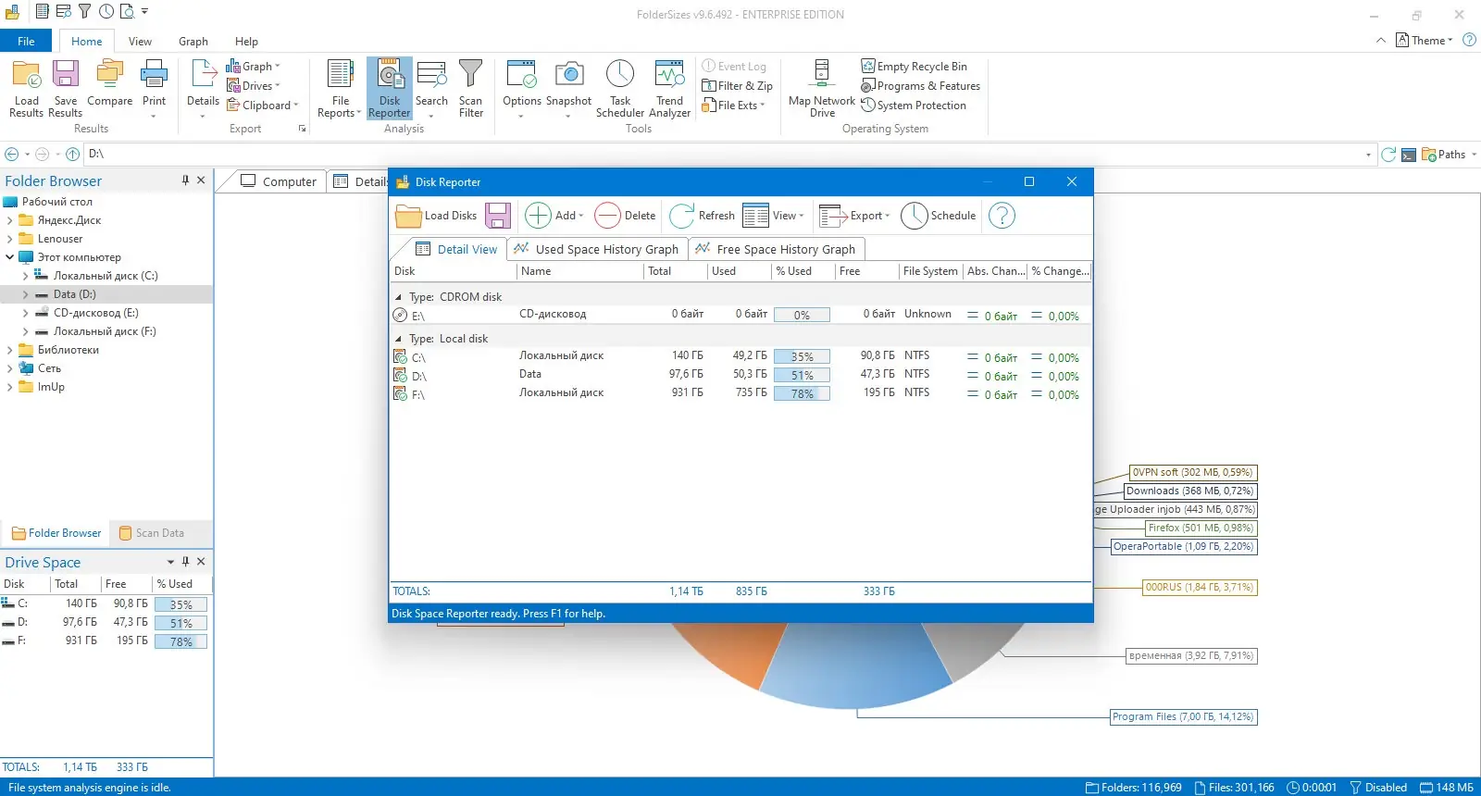Image resolution: width=1481 pixels, height=796 pixels.
Task: Click the Paths button
Action: pyautogui.click(x=1450, y=155)
